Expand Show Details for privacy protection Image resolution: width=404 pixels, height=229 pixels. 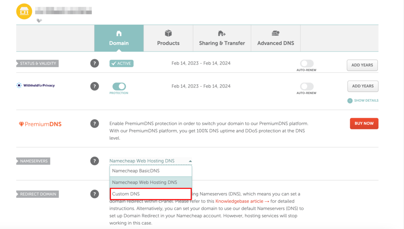coord(363,100)
